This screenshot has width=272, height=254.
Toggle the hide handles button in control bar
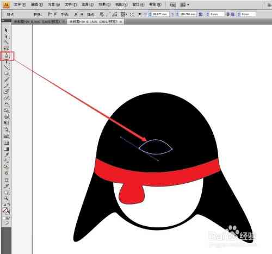tap(82, 14)
